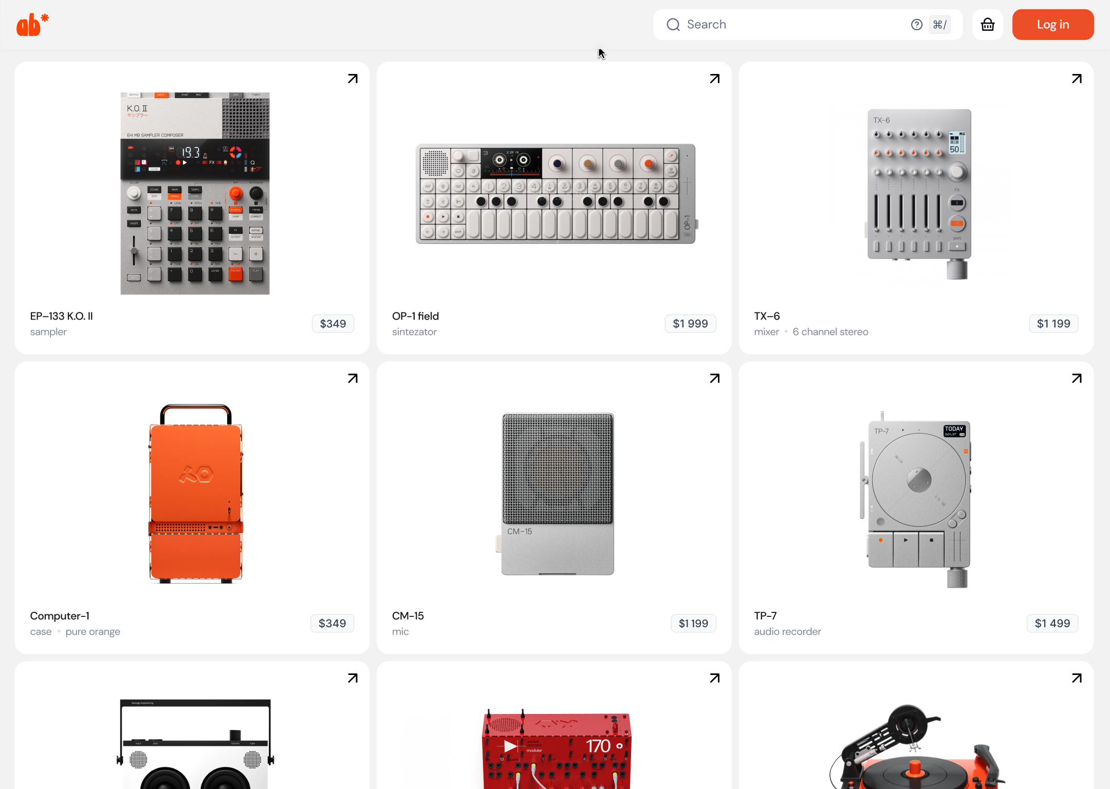1110x789 pixels.
Task: Click the ⌘/ keyboard shortcut badge
Action: pyautogui.click(x=940, y=25)
